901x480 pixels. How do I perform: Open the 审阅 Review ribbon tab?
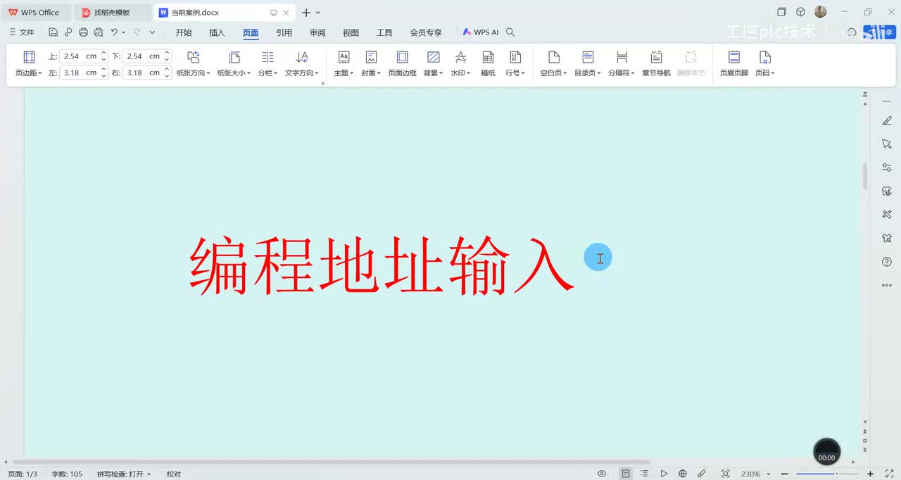[317, 32]
